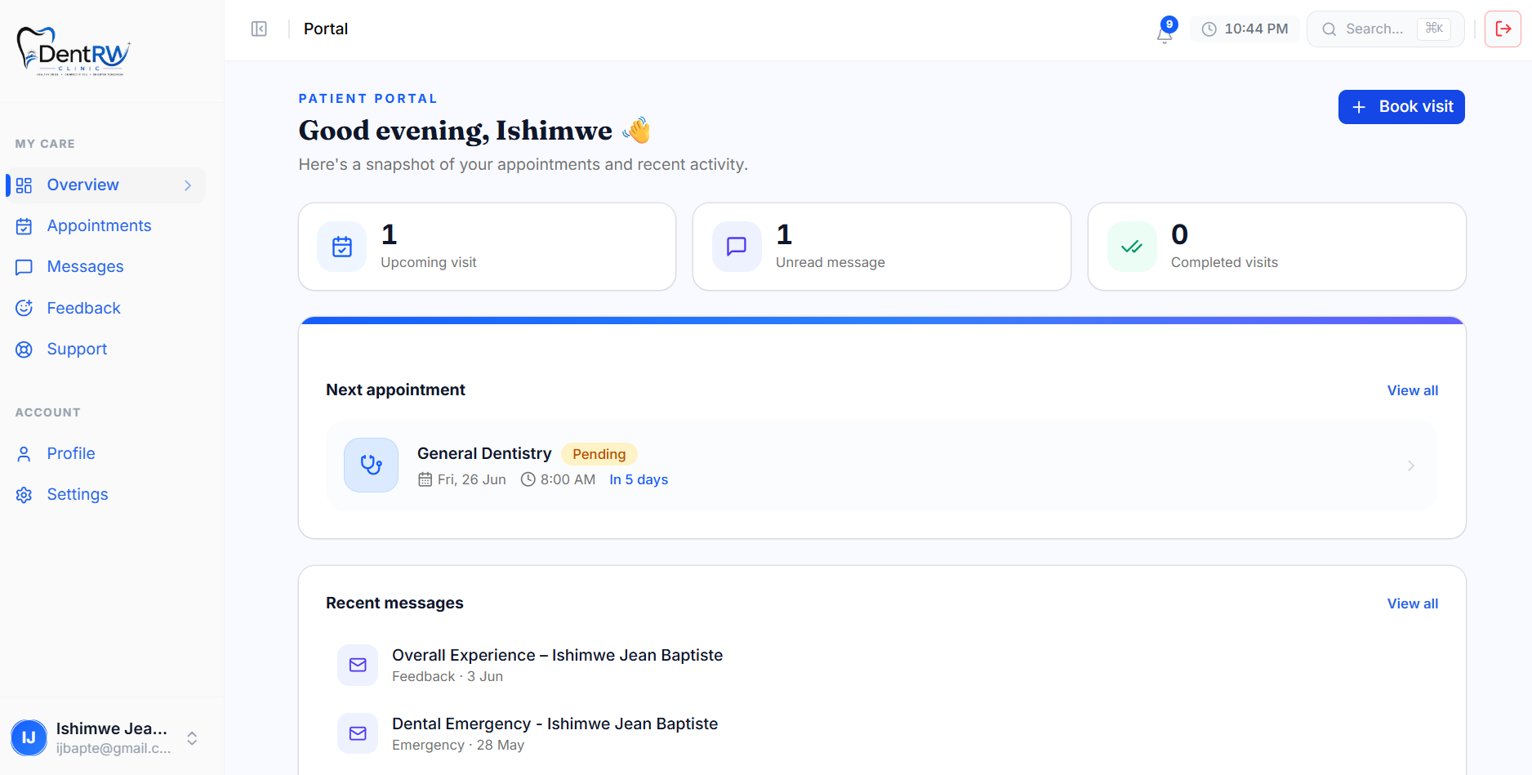Click the Portal breadcrumb title
The image size is (1532, 775).
pyautogui.click(x=326, y=29)
